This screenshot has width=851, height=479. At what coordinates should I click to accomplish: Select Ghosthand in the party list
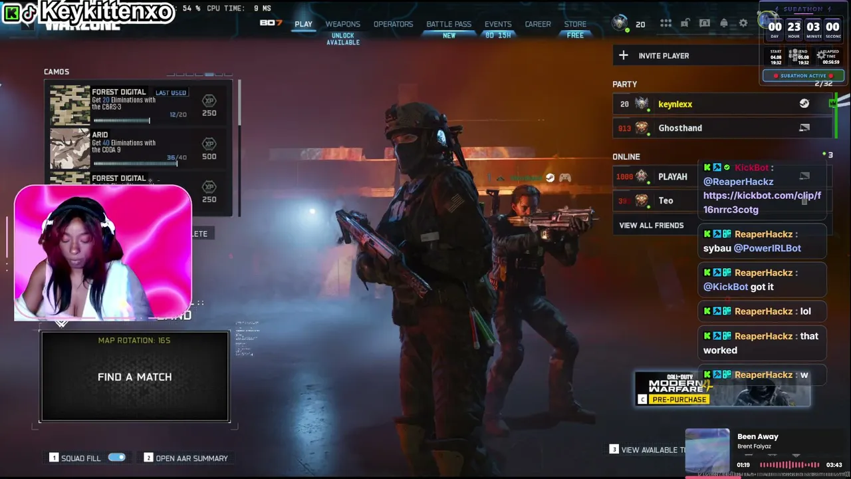[x=722, y=128]
